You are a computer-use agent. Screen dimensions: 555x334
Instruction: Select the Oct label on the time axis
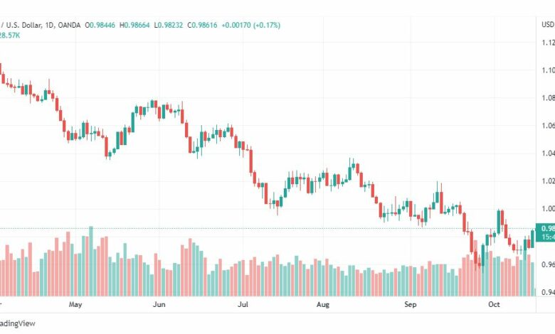coord(494,304)
